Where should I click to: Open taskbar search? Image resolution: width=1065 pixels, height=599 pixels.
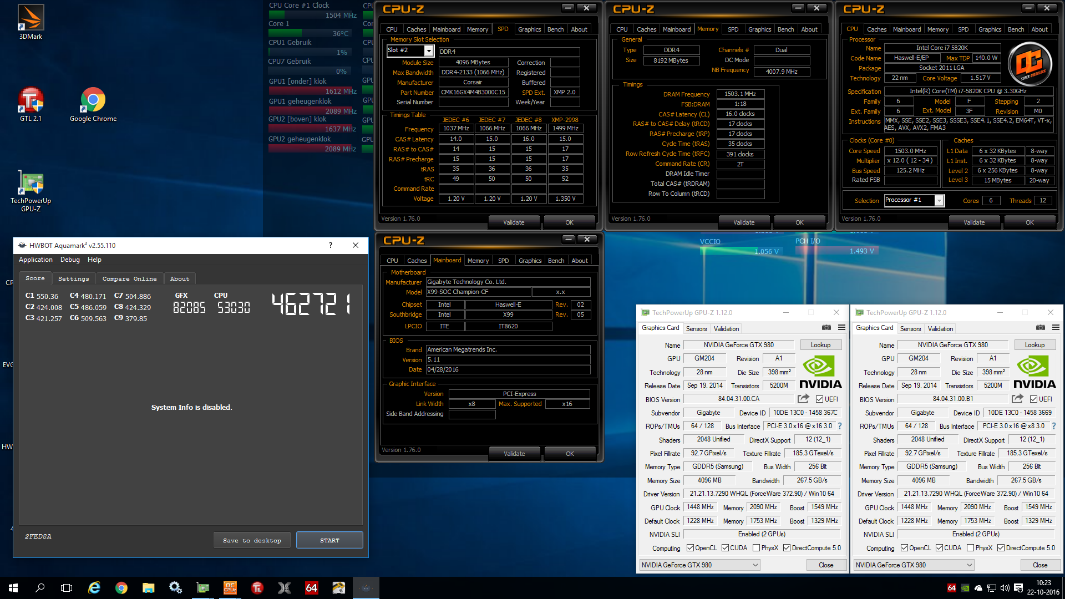point(40,588)
